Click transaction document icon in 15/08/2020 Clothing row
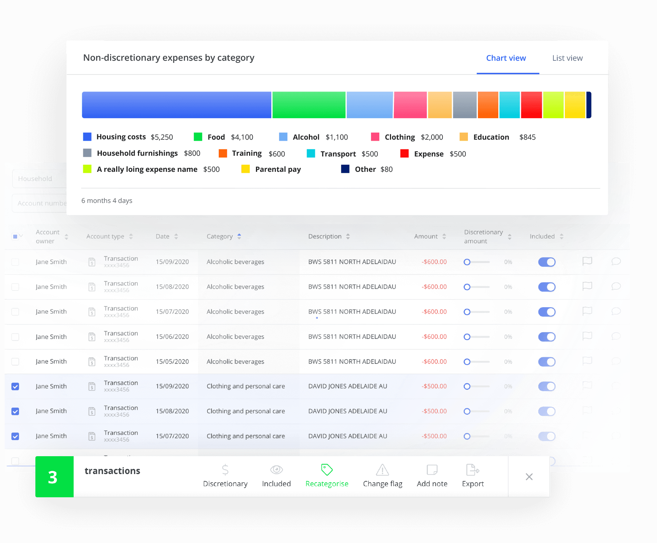Image resolution: width=657 pixels, height=543 pixels. click(x=92, y=411)
